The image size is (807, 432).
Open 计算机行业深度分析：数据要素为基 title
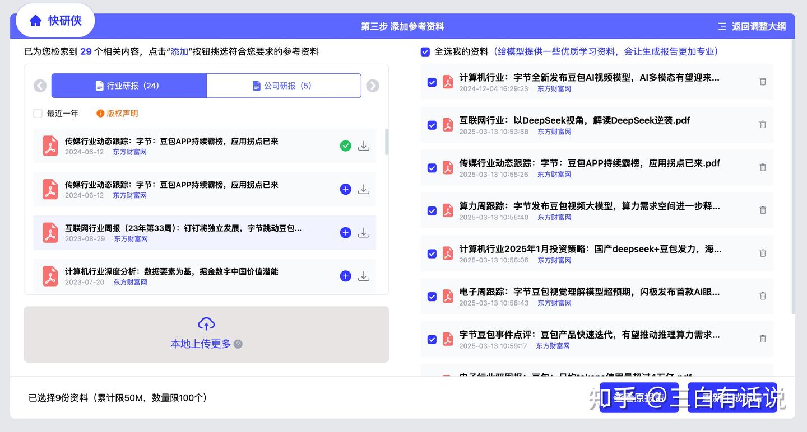(171, 271)
